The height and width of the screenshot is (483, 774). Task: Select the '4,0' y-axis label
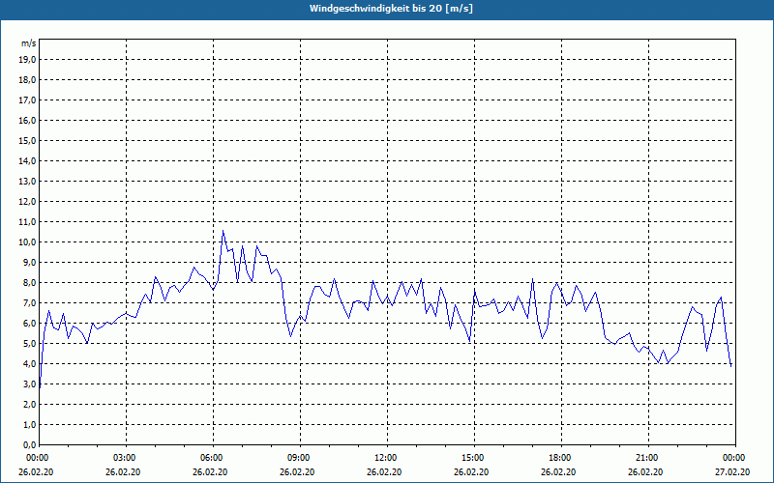30,364
